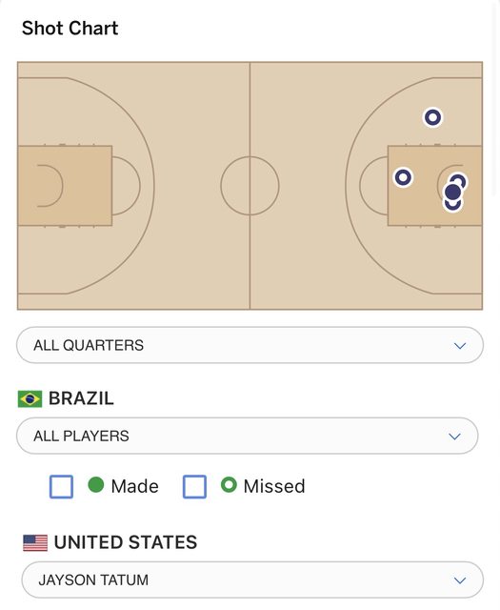The width and height of the screenshot is (500, 610).
Task: Click the chevron in the All Quarters selector
Action: point(460,345)
